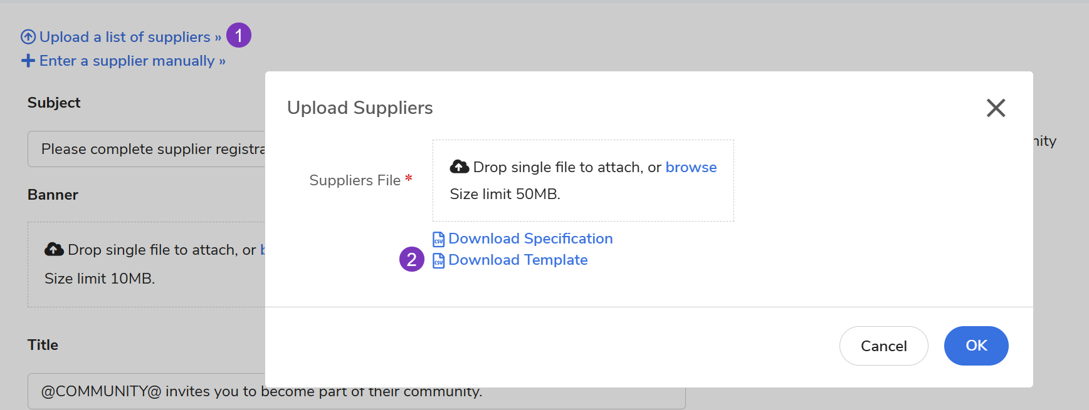Click the cloud icon in Suppliers File dropzone
Screen dimensions: 1089x410
pyautogui.click(x=460, y=167)
